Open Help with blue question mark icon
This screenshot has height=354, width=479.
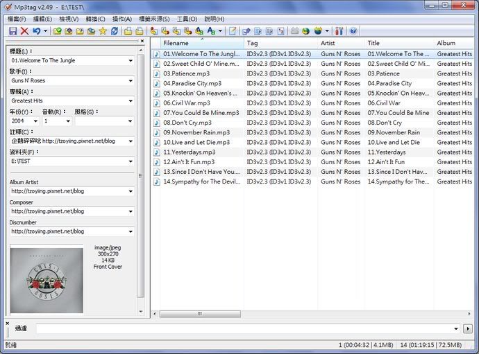[x=353, y=30]
